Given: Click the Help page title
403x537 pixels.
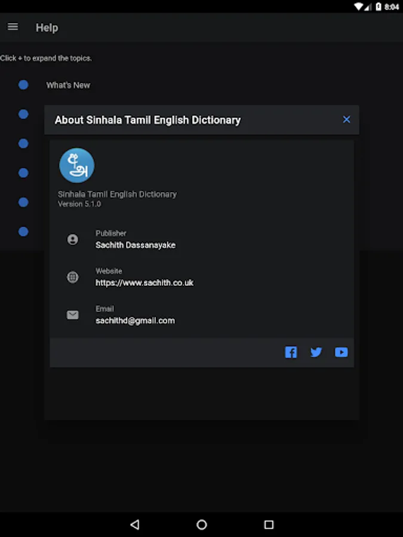Looking at the screenshot, I should point(47,27).
